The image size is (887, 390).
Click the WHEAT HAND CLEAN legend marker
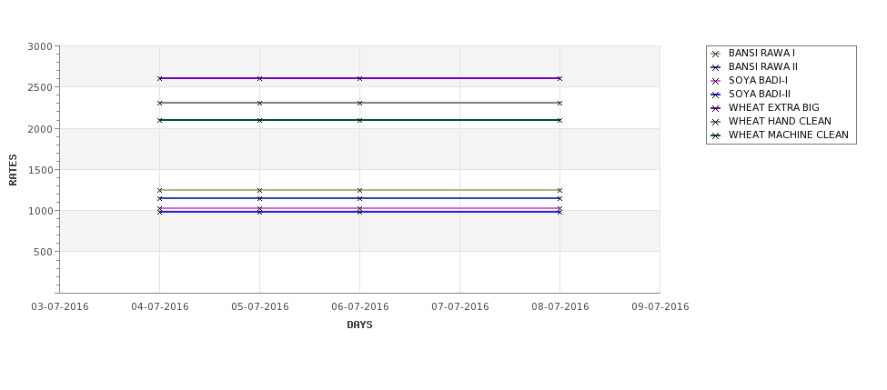click(715, 122)
